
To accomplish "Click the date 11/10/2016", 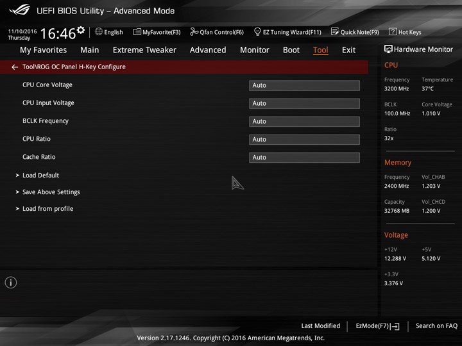I will point(22,31).
